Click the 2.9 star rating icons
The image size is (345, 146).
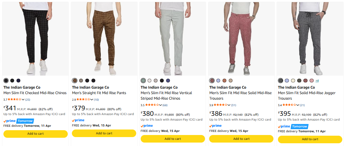tap(83, 100)
